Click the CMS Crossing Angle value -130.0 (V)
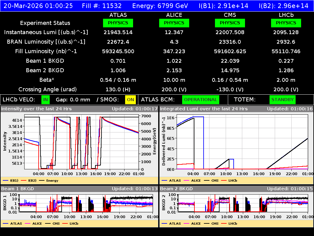The image size is (314, 236). coord(230,89)
